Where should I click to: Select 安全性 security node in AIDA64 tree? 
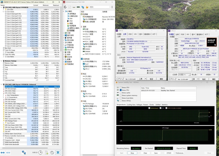68,57
